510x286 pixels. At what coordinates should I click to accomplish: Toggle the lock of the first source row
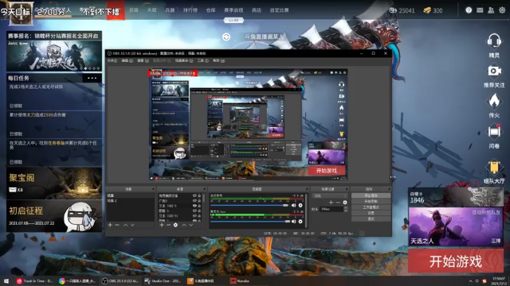(199, 195)
